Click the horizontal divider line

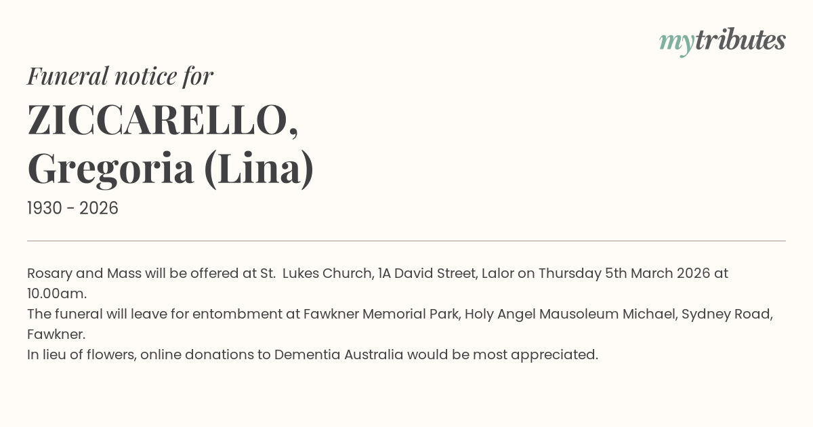point(406,241)
